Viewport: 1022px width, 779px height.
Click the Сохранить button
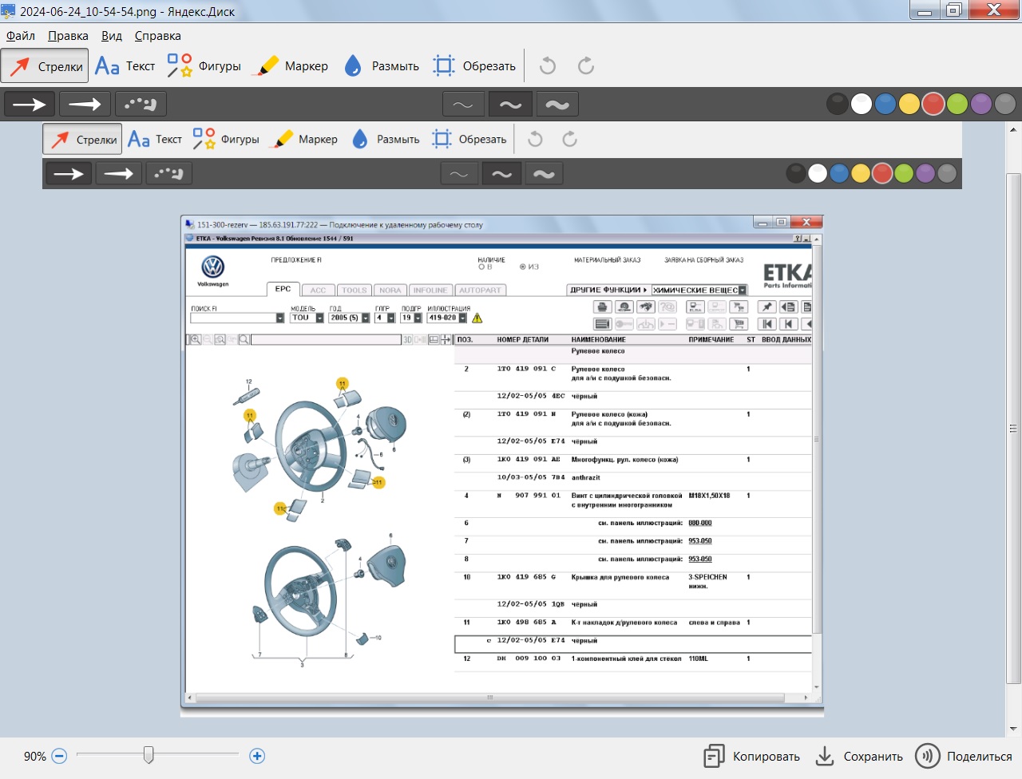coord(859,756)
